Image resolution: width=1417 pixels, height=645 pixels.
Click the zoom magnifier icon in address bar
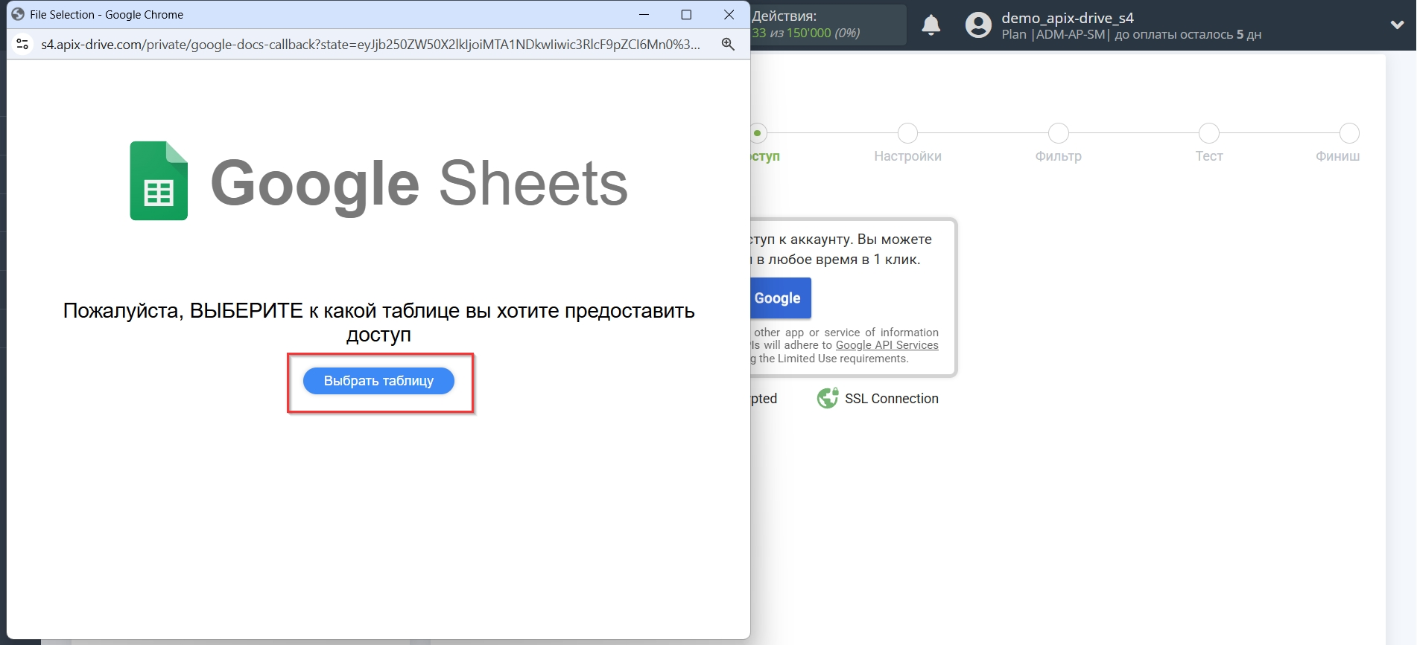coord(728,45)
